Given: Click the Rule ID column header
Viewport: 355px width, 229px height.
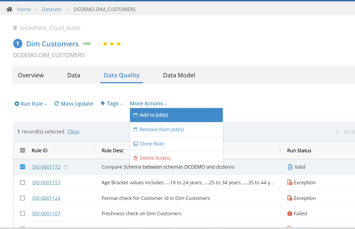Looking at the screenshot, I should click(40, 151).
